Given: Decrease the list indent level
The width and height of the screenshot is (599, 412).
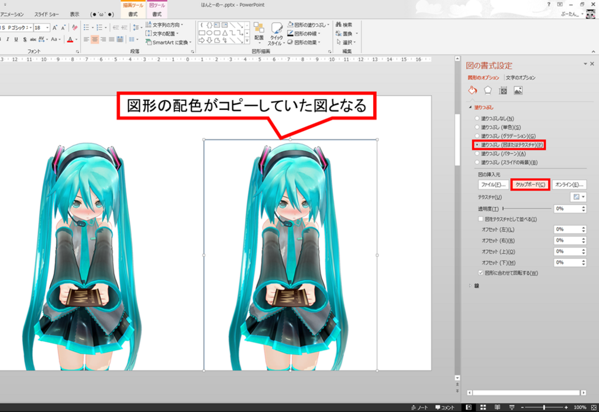Looking at the screenshot, I should click(x=115, y=28).
